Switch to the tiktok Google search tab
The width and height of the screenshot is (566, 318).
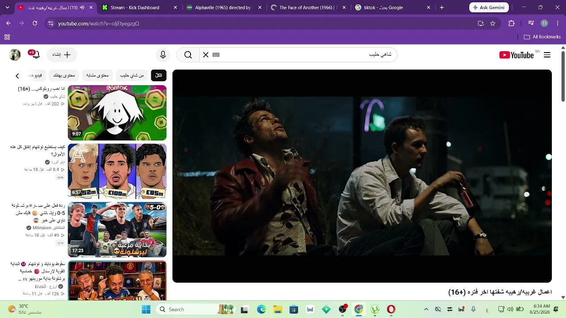[392, 8]
